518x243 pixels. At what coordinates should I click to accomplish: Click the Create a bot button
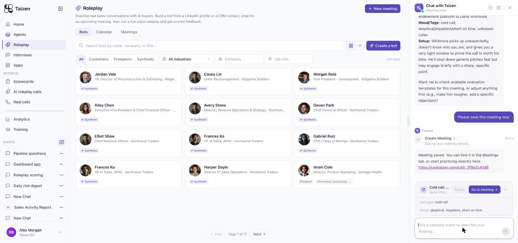pos(383,46)
